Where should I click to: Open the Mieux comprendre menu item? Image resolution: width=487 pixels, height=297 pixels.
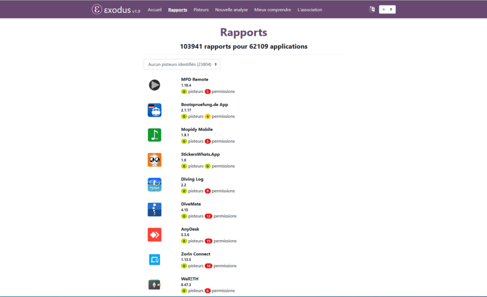click(x=273, y=9)
